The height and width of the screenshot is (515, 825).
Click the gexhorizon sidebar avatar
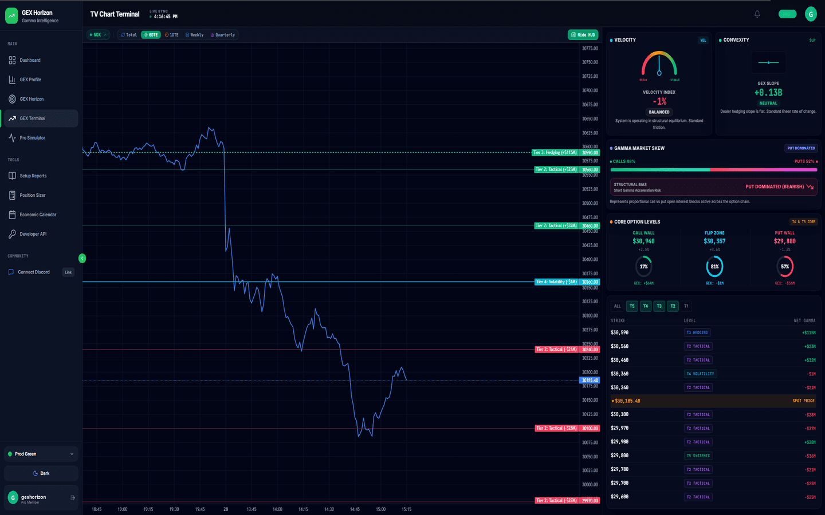pyautogui.click(x=13, y=498)
